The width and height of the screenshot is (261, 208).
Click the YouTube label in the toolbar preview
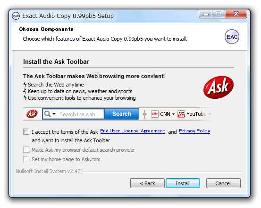(x=196, y=114)
